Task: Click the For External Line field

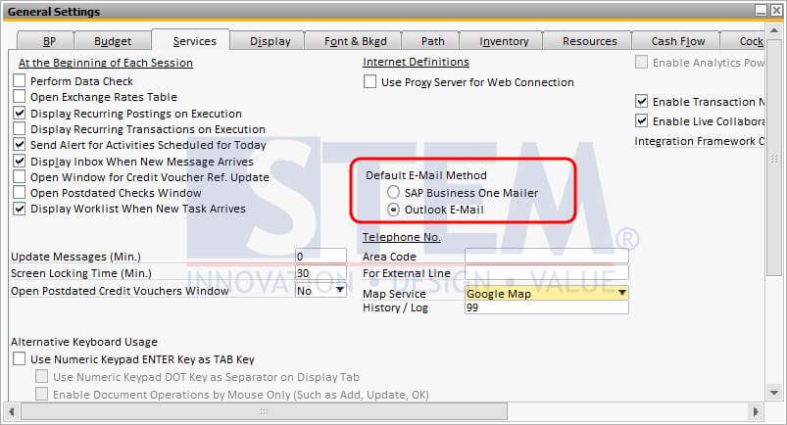Action: tap(547, 272)
